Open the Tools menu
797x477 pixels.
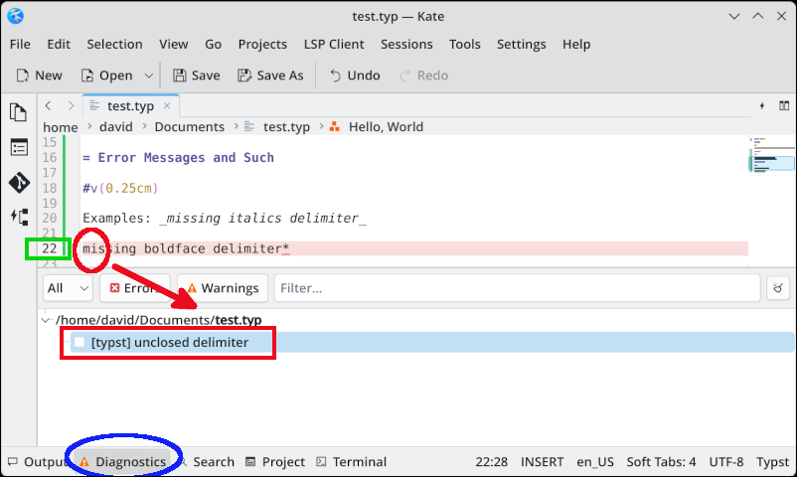464,45
